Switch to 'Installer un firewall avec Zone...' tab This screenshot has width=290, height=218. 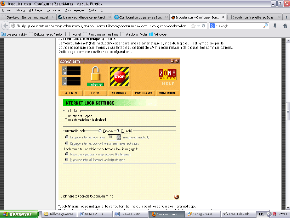pos(254,17)
